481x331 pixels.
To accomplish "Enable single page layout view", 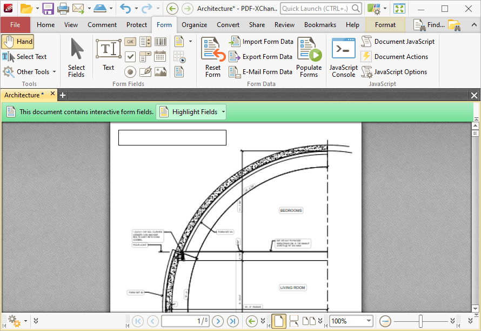I will click(x=279, y=321).
